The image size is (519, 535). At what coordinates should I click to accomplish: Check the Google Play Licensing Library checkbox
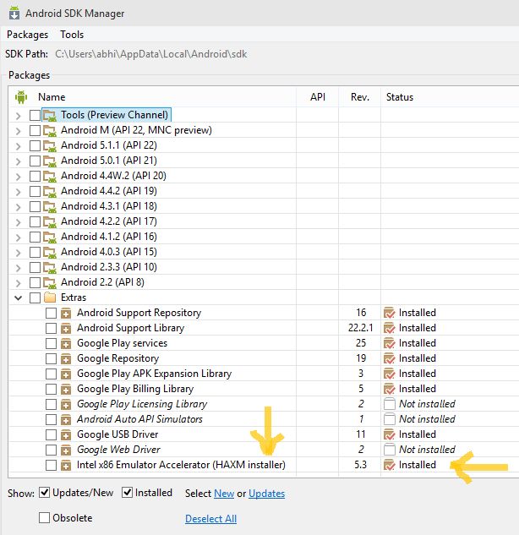point(51,404)
